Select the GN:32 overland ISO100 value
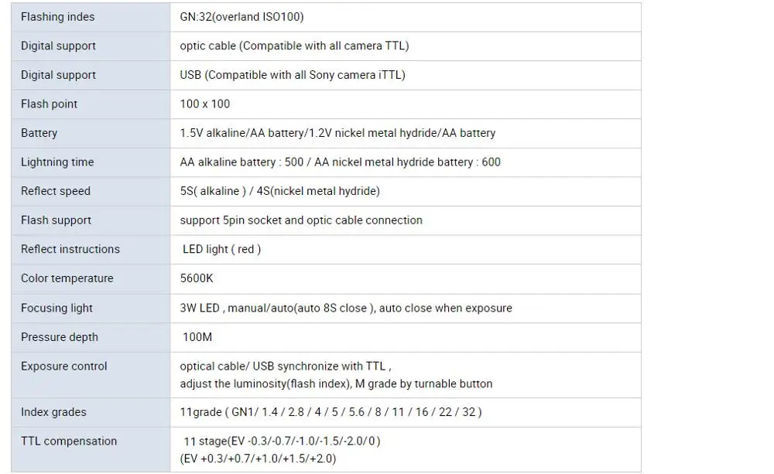Screen dimensions: 774x474 pyautogui.click(x=241, y=17)
